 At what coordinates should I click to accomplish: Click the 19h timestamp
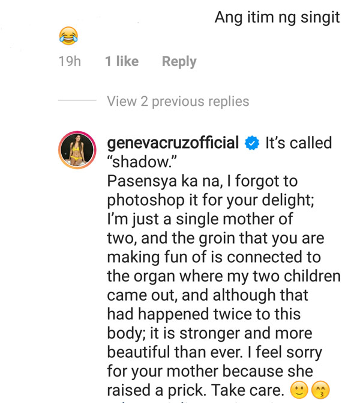tap(70, 61)
